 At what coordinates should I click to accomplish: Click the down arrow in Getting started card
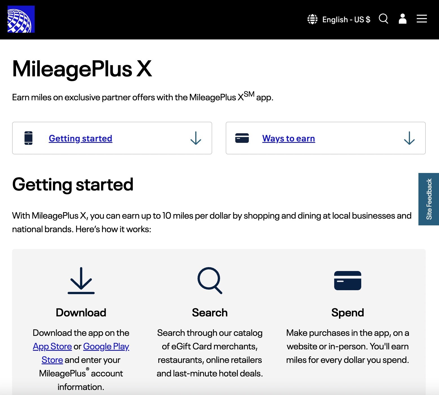tap(196, 138)
